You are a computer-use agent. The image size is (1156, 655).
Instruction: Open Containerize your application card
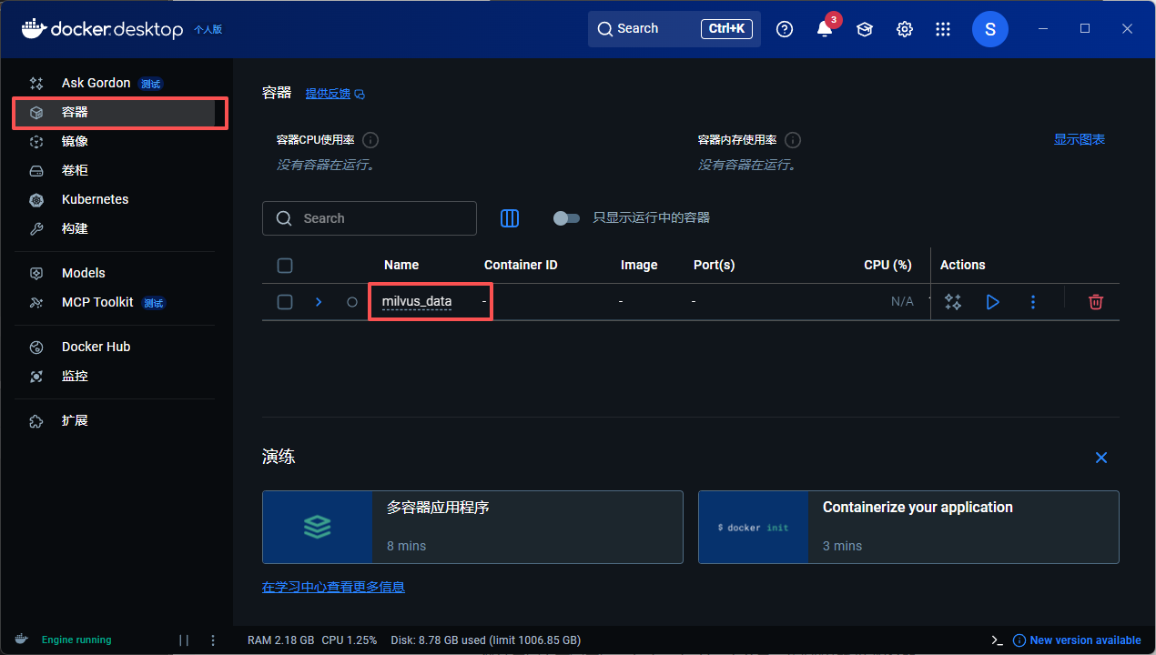coord(908,528)
